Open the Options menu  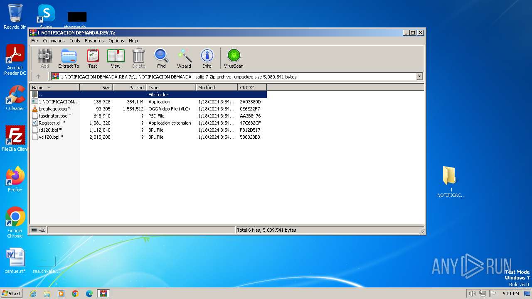pos(116,41)
